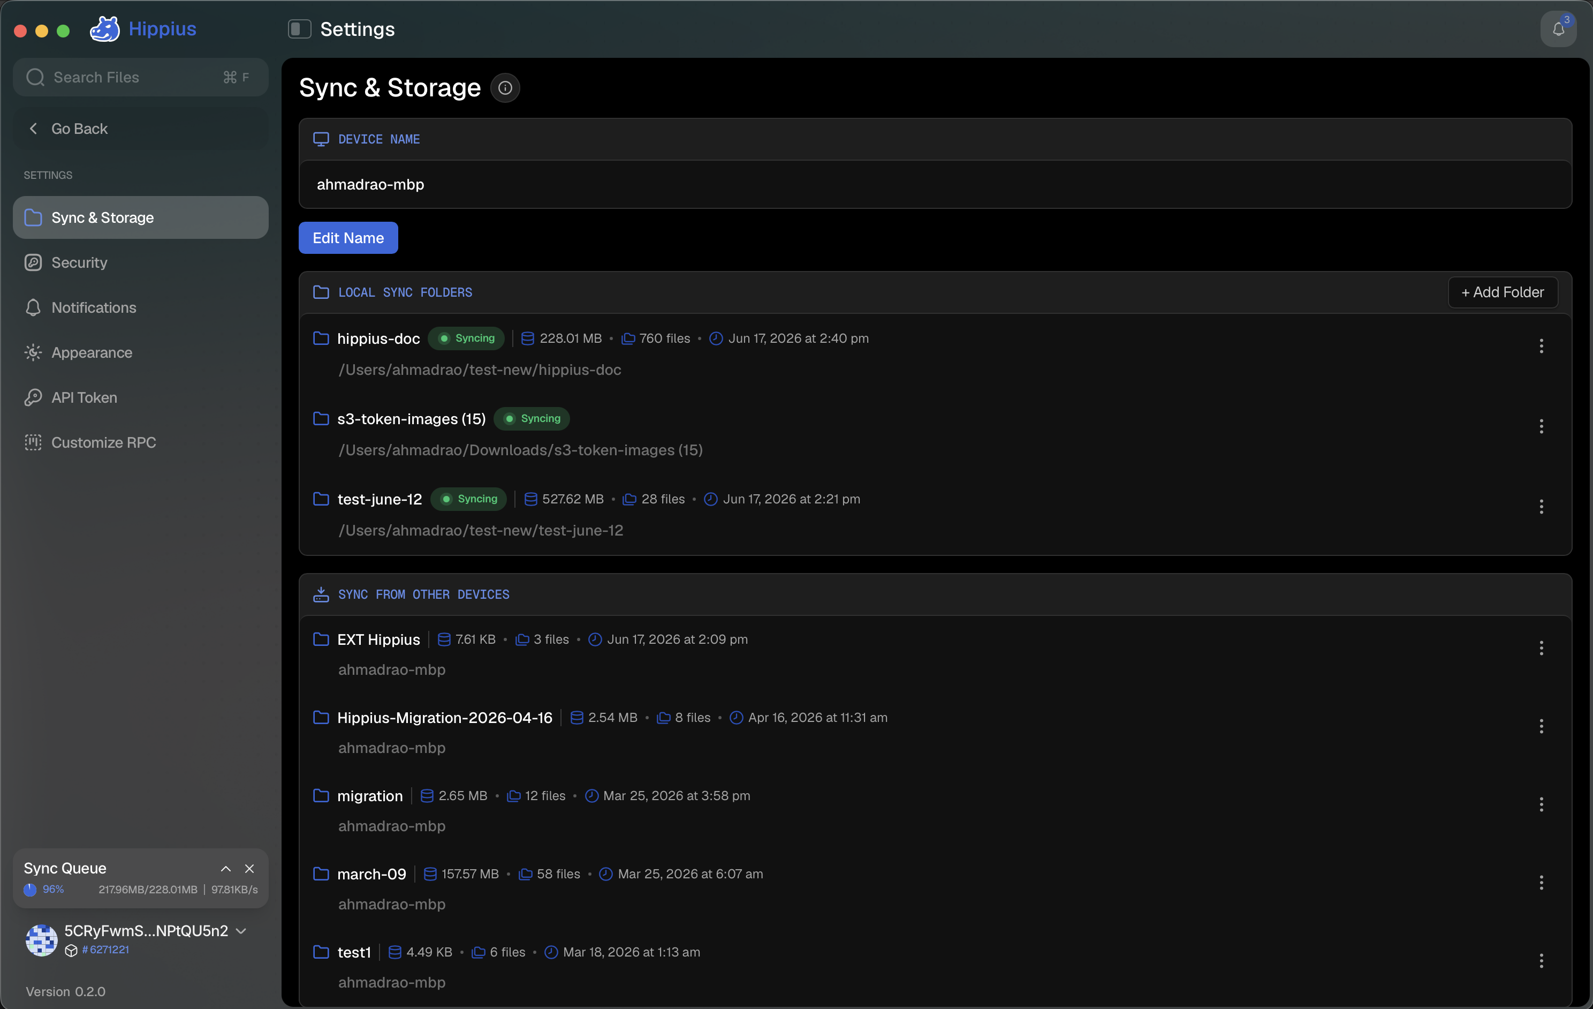Image resolution: width=1593 pixels, height=1009 pixels.
Task: Click the block number link #6271221
Action: [106, 950]
